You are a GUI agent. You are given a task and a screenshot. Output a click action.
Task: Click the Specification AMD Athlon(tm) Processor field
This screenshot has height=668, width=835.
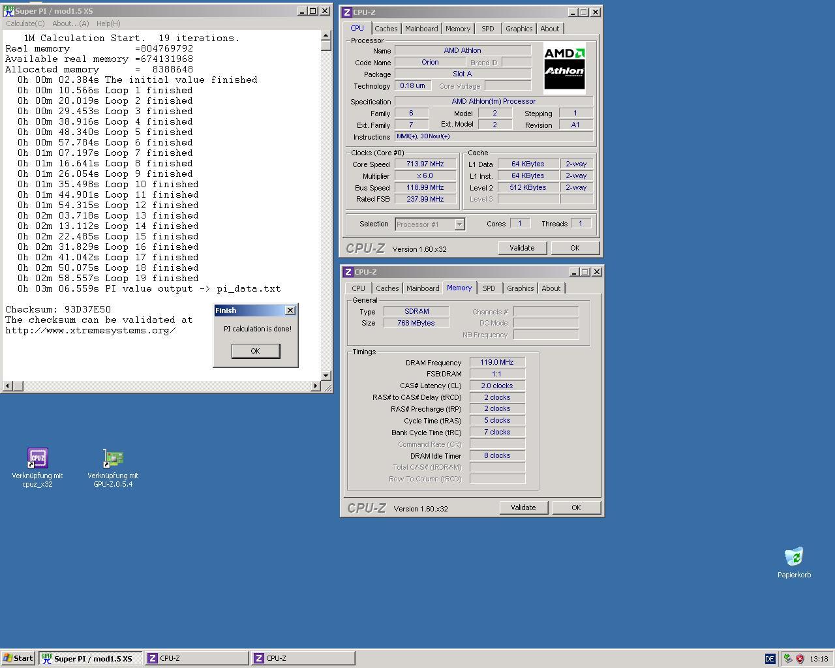coord(494,101)
